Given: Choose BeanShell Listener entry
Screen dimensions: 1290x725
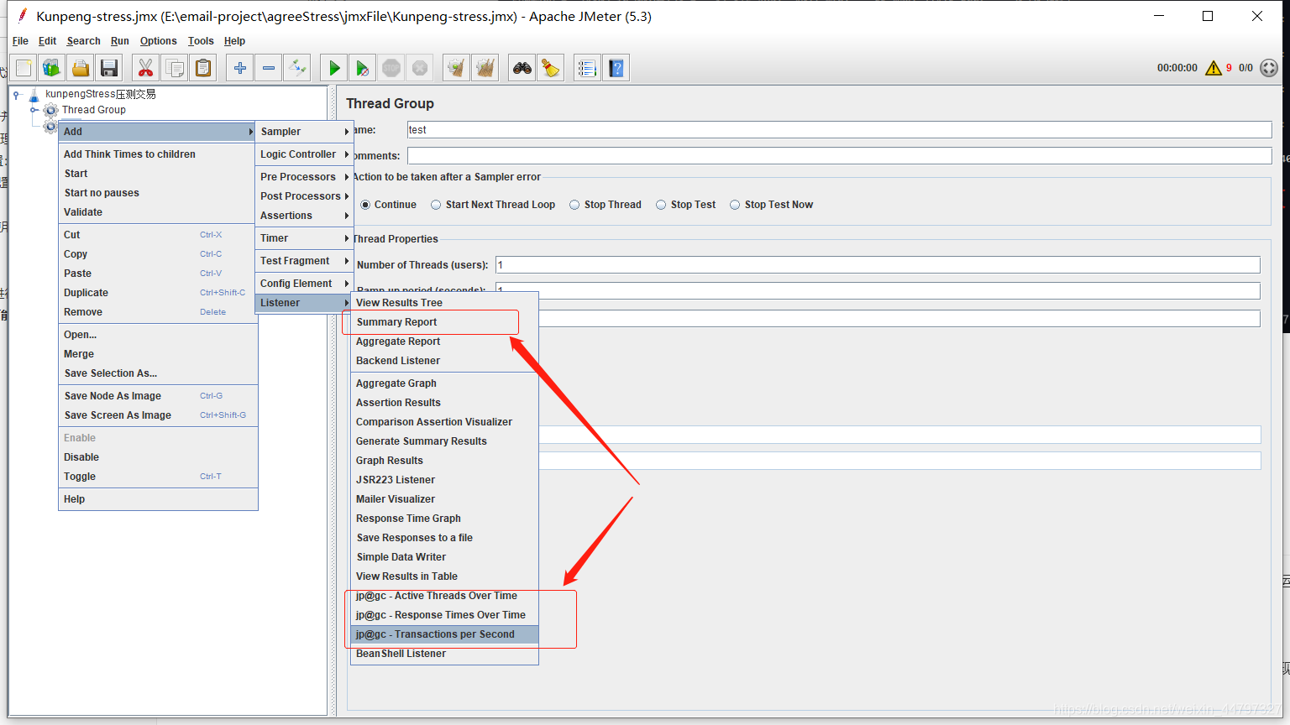Looking at the screenshot, I should click(x=444, y=654).
